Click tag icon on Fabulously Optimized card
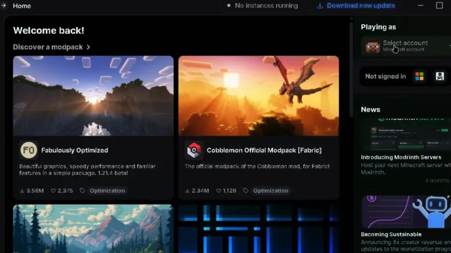This screenshot has width=451, height=253. 82,191
